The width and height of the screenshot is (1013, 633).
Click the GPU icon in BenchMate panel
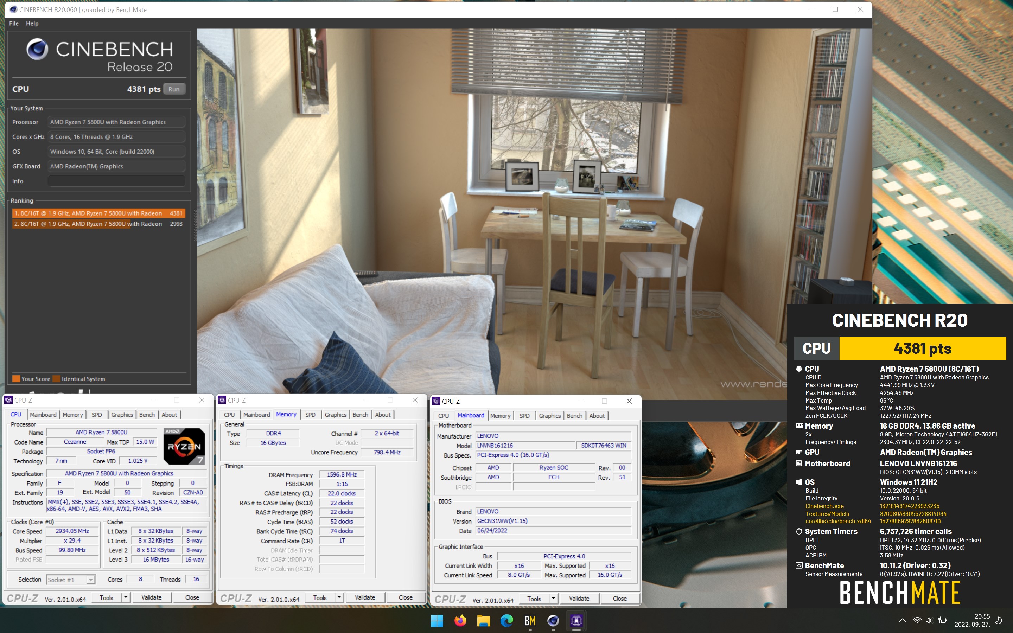click(799, 452)
